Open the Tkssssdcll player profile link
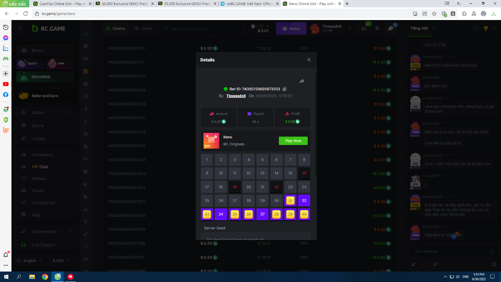The image size is (501, 282). pyautogui.click(x=236, y=96)
